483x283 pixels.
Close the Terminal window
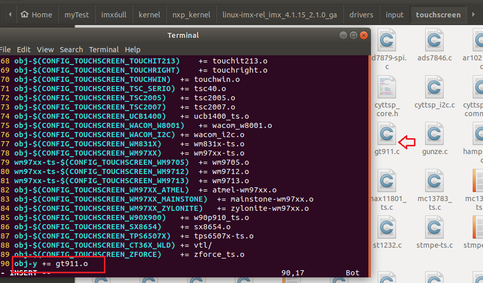(364, 35)
